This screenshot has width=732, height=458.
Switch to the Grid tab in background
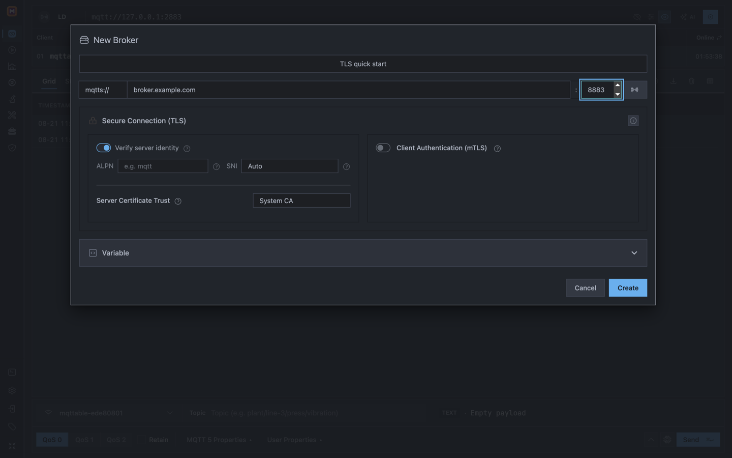tap(49, 81)
